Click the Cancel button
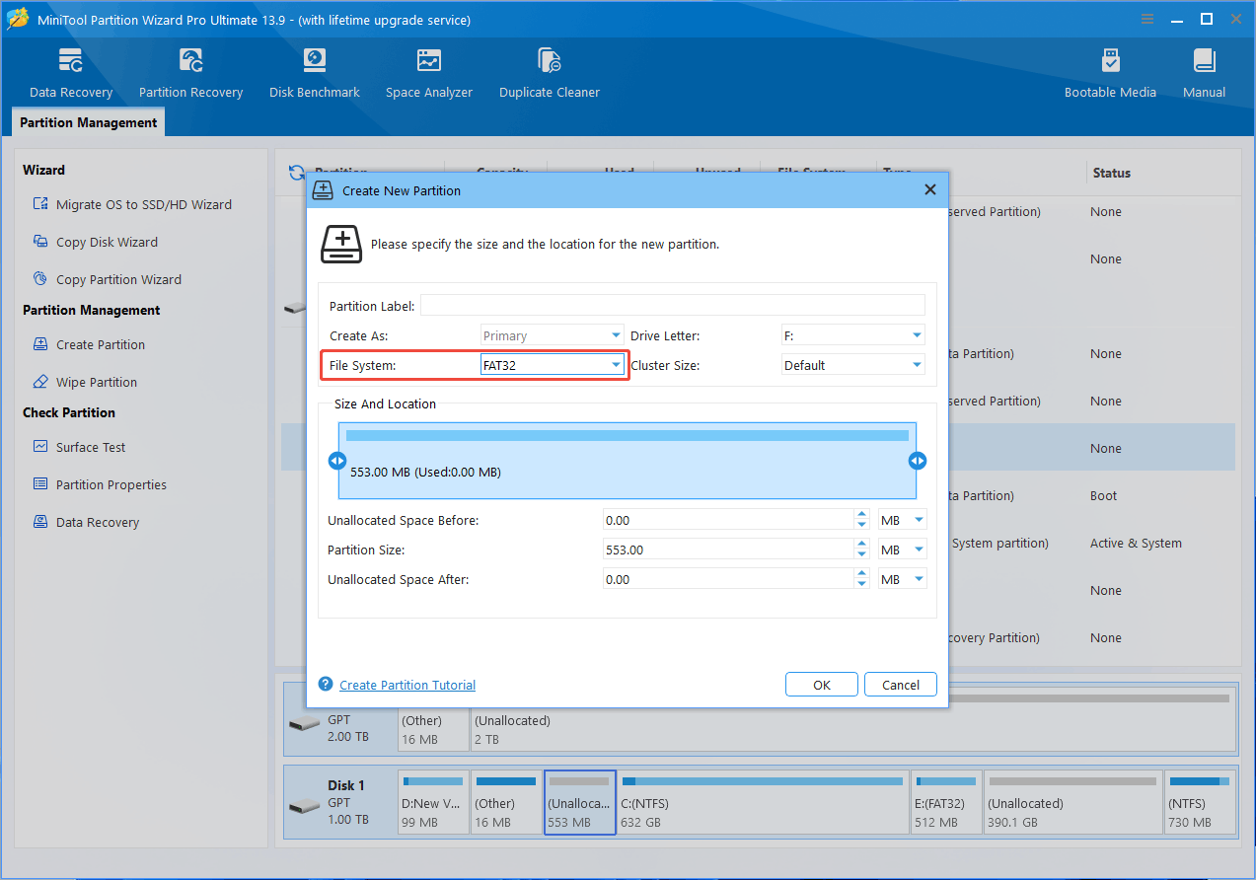The height and width of the screenshot is (880, 1256). pos(901,685)
